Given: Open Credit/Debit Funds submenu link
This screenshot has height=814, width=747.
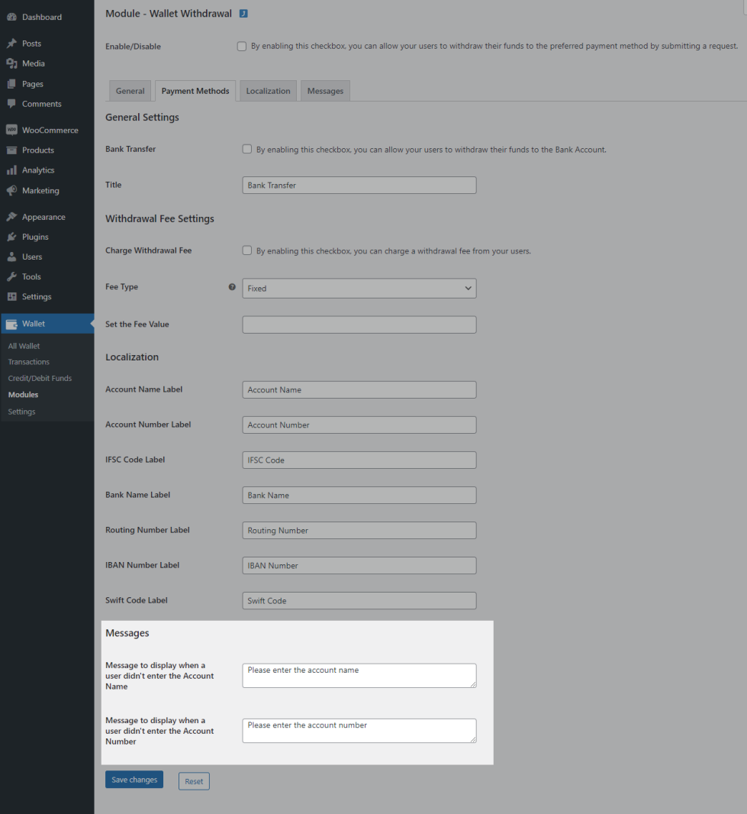Looking at the screenshot, I should 40,378.
